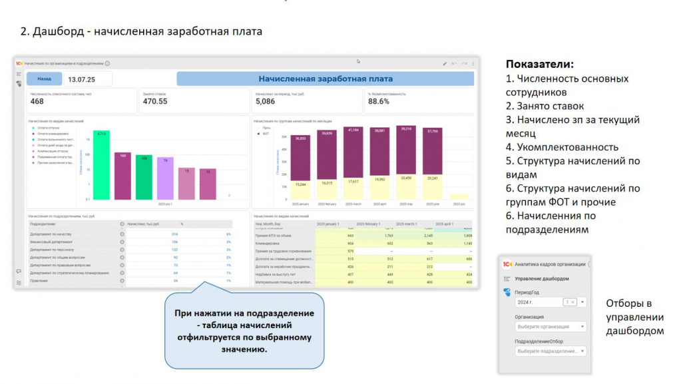Expand the Департамент по правовым вопросам plus icon
Screen dimensions: 681x384
pos(122,265)
